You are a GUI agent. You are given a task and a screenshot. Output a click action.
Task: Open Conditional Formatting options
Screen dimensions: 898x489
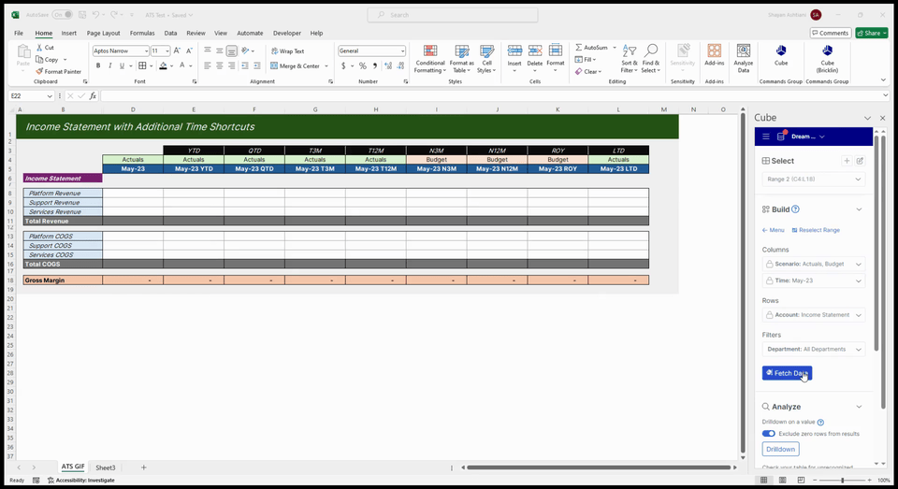429,58
